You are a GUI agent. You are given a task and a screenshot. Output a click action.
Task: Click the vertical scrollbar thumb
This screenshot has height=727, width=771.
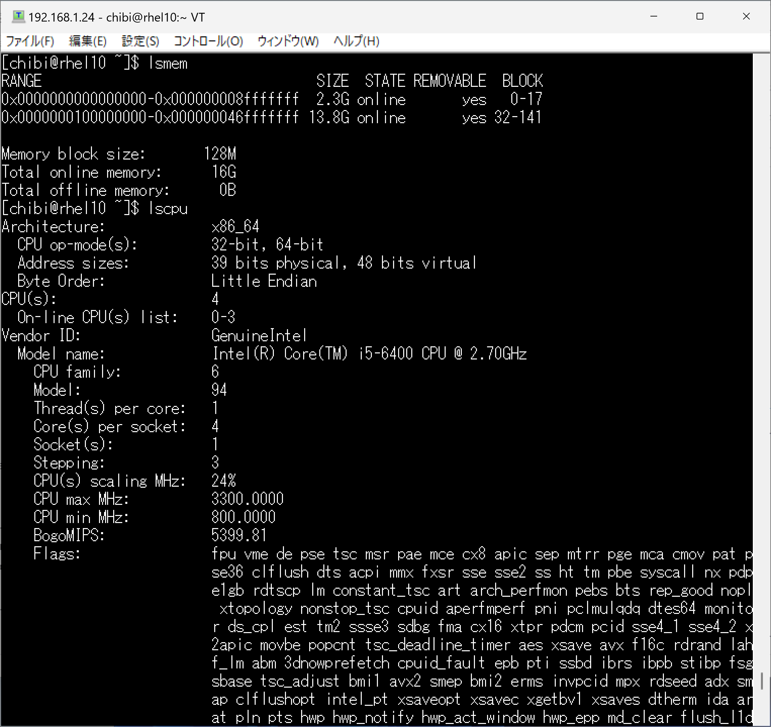point(762,681)
